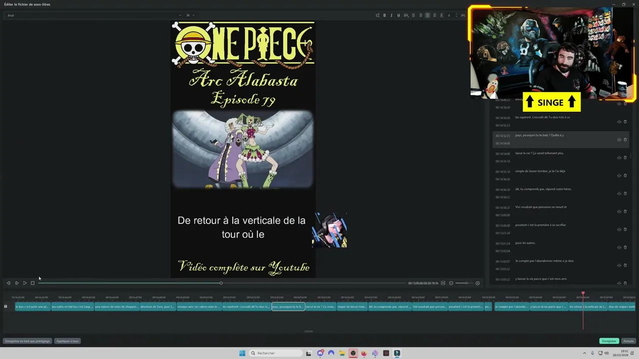Open File Explorer from the taskbar
The image size is (639, 359).
342,353
